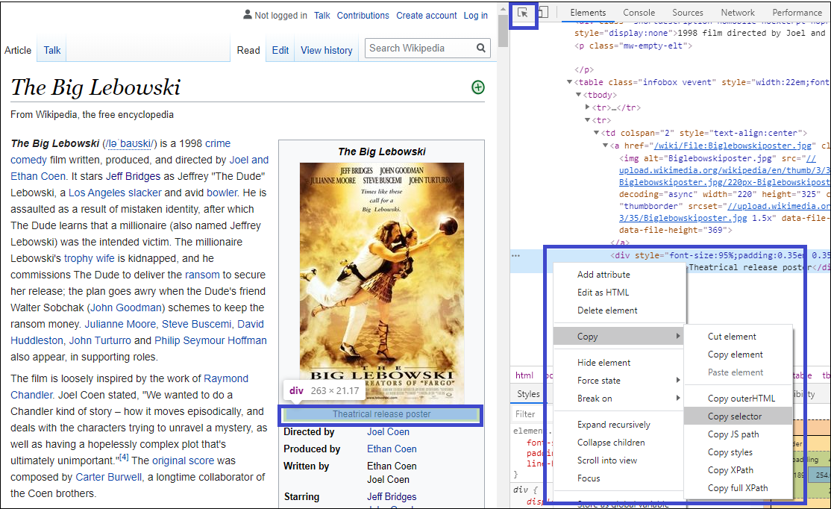The height and width of the screenshot is (509, 831).
Task: Activate the inspect element picker icon
Action: pos(523,13)
